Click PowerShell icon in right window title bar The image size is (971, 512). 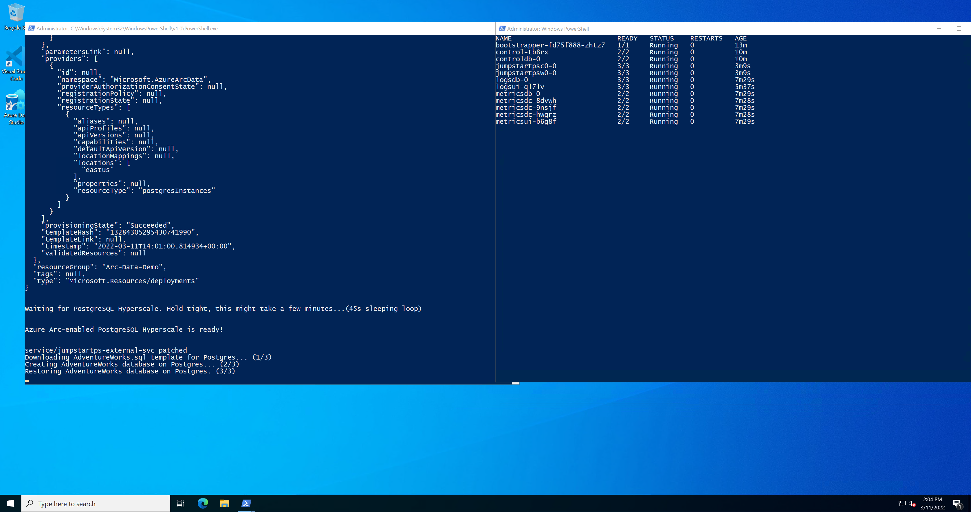pos(502,29)
